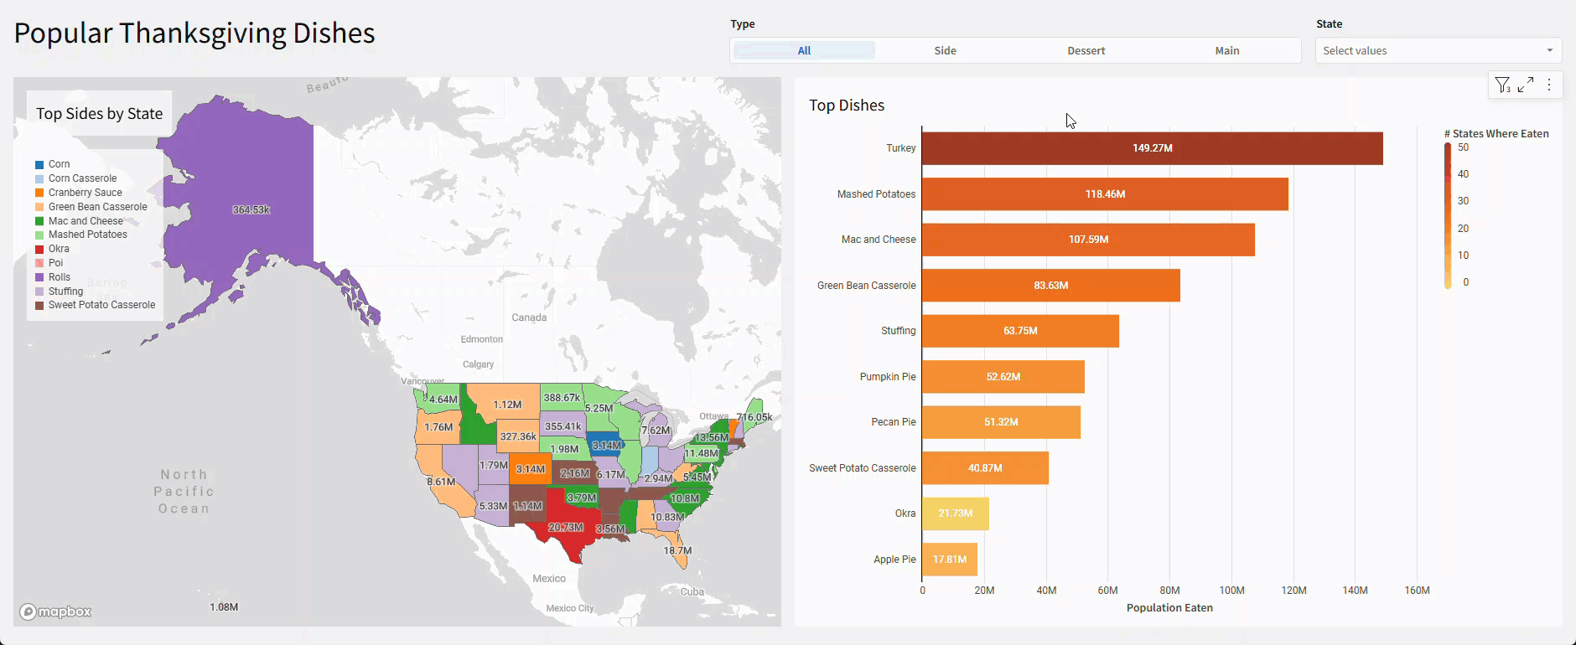Click the Rolls purple legend square

39,277
